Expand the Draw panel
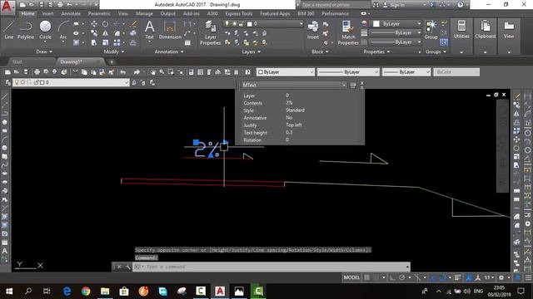Screen dimensions: 533x299 (44, 51)
